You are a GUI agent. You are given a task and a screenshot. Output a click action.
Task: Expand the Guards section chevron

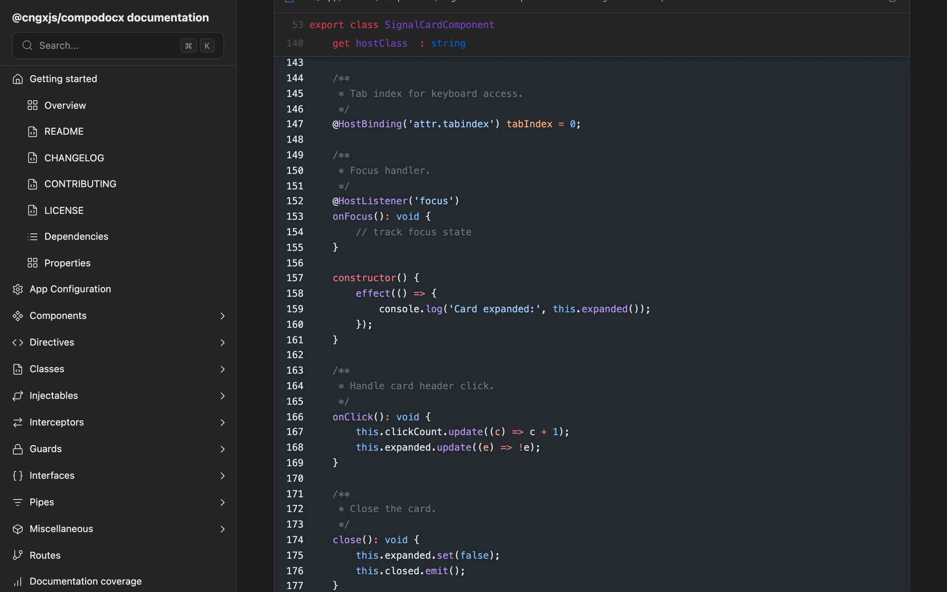tap(222, 449)
